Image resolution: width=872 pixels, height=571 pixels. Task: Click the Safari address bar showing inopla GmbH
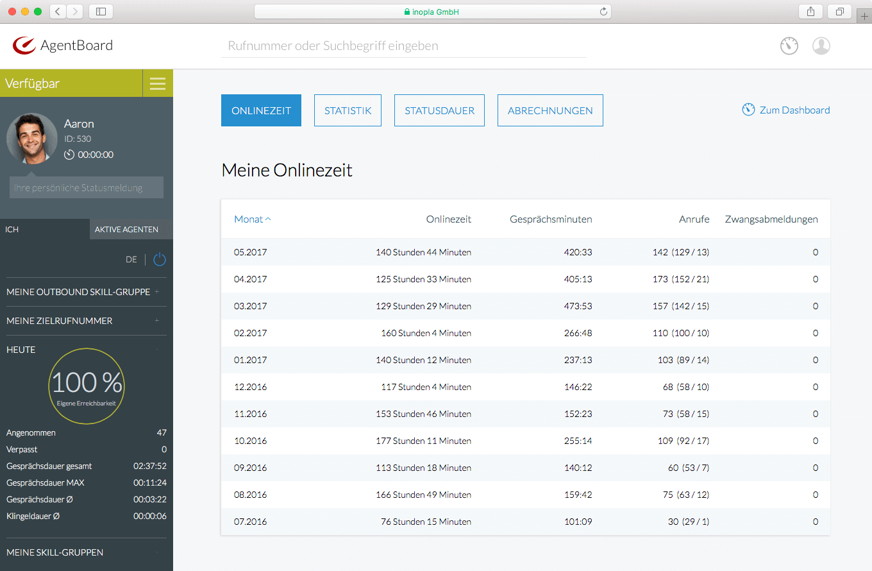(433, 12)
